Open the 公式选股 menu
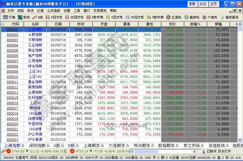Viewport: 243px width, 161px height. [54, 11]
